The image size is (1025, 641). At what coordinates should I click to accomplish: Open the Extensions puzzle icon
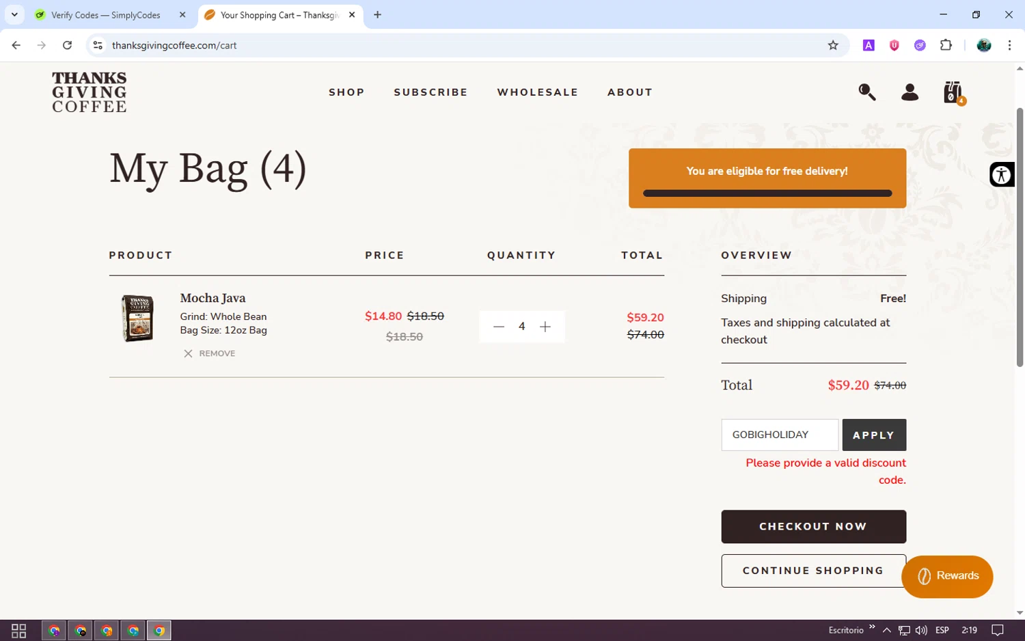(x=946, y=45)
